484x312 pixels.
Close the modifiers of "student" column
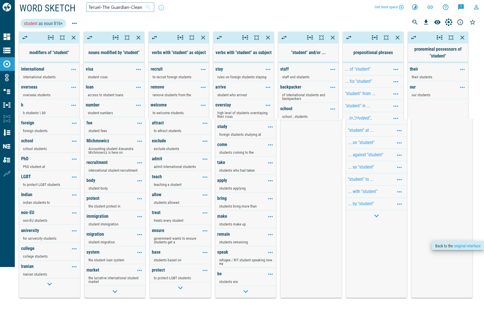[x=73, y=38]
